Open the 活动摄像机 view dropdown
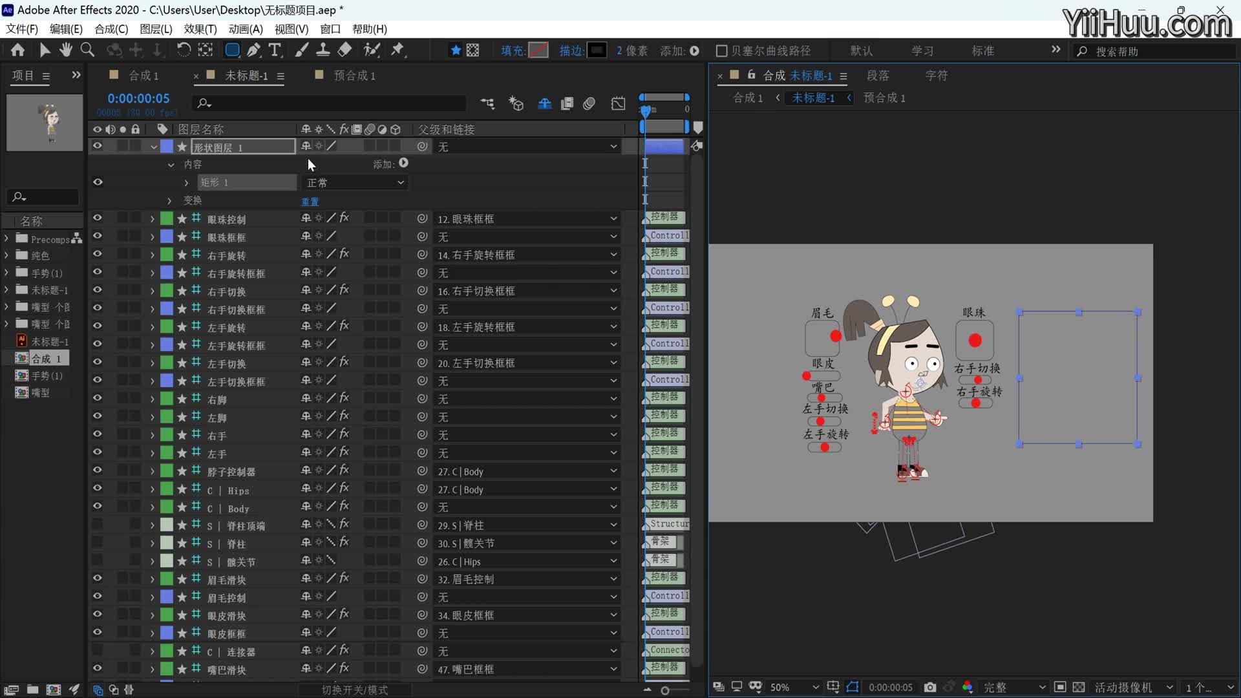 (1133, 687)
